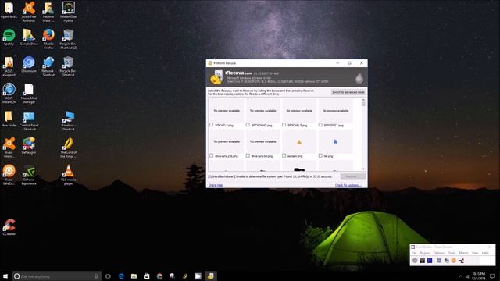Click the Recuva icon in the taskbar
This screenshot has width=500, height=281.
(210, 276)
